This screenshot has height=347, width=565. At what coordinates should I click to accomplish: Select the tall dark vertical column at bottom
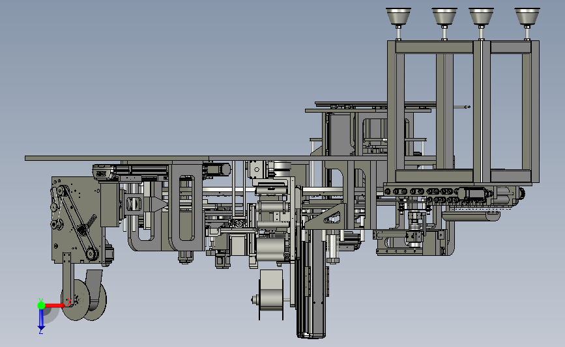(311, 283)
